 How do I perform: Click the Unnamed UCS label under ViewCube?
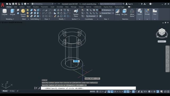point(162,41)
